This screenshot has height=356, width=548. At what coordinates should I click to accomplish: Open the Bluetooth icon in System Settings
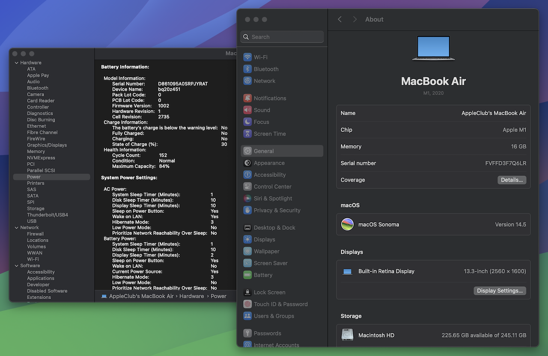pos(247,69)
